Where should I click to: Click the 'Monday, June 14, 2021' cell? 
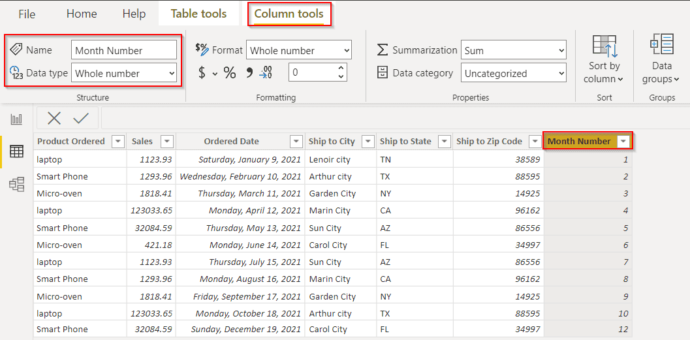pyautogui.click(x=240, y=245)
